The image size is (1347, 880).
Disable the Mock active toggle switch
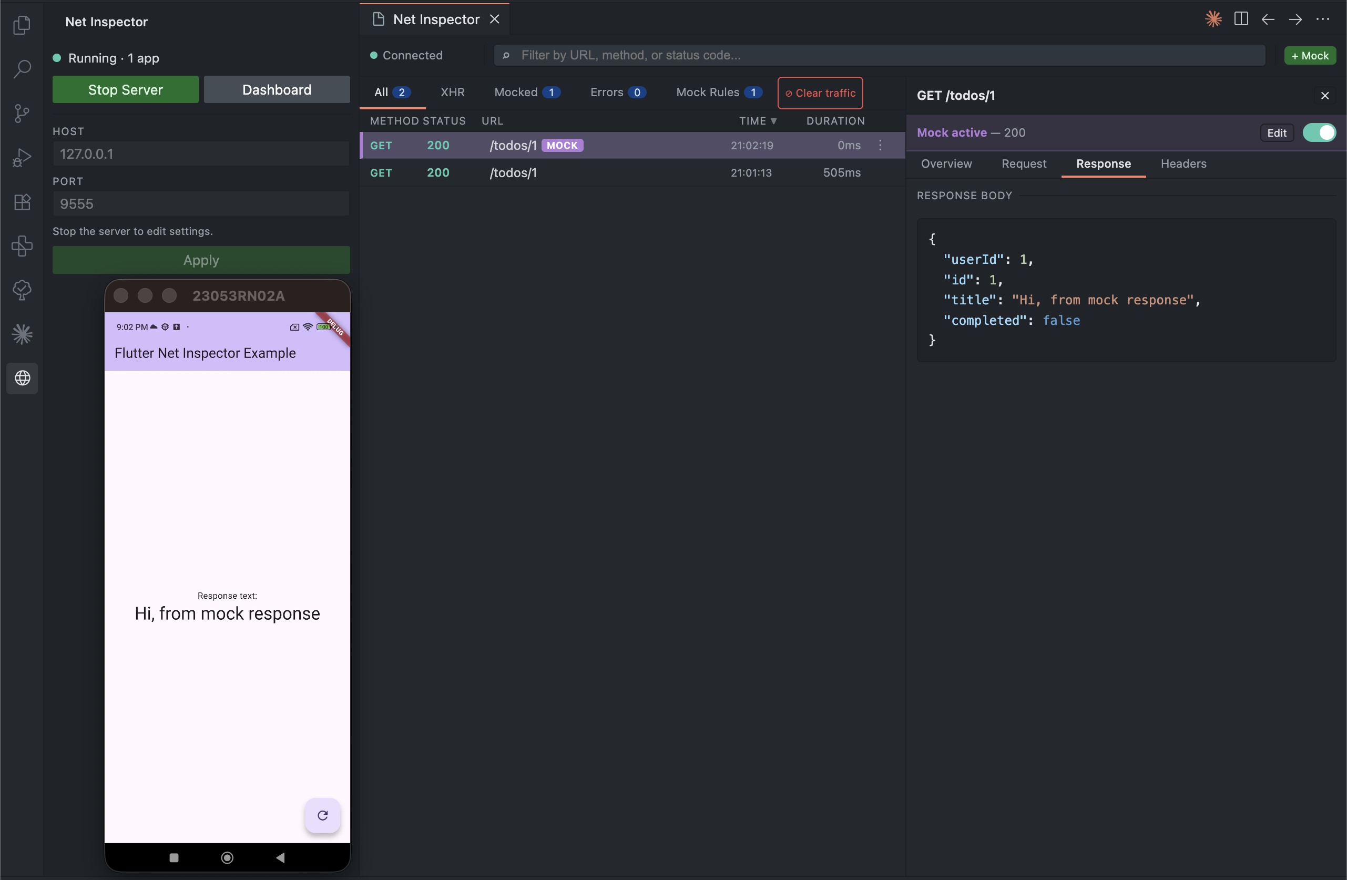(x=1319, y=132)
